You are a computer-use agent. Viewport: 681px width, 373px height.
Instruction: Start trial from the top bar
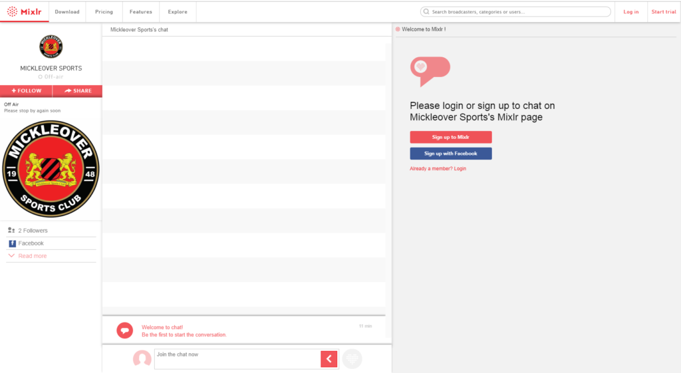point(664,12)
